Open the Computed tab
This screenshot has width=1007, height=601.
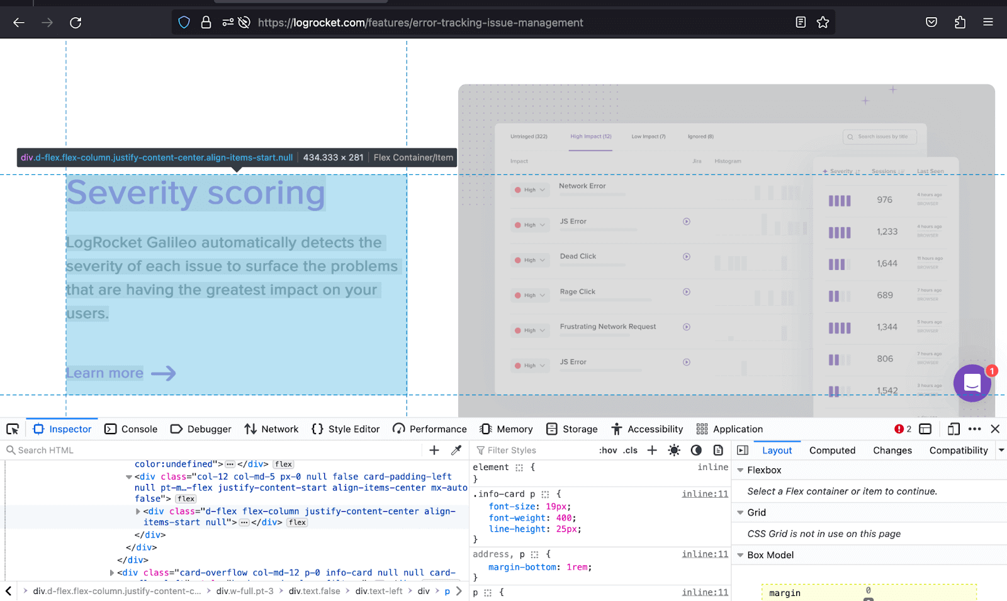coord(832,450)
